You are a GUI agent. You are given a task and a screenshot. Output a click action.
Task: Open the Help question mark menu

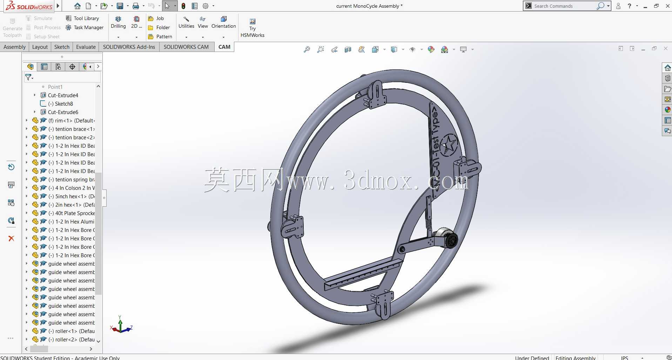[x=630, y=6]
